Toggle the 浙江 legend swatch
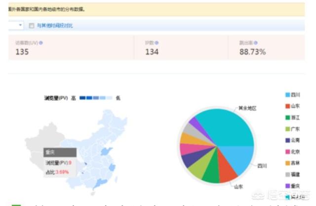This screenshot has height=206, width=316. [x=287, y=118]
